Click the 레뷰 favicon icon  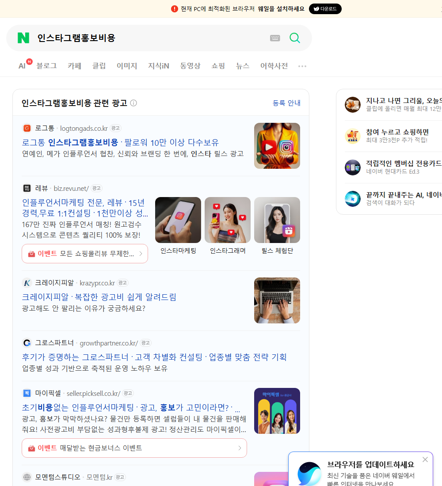click(27, 188)
